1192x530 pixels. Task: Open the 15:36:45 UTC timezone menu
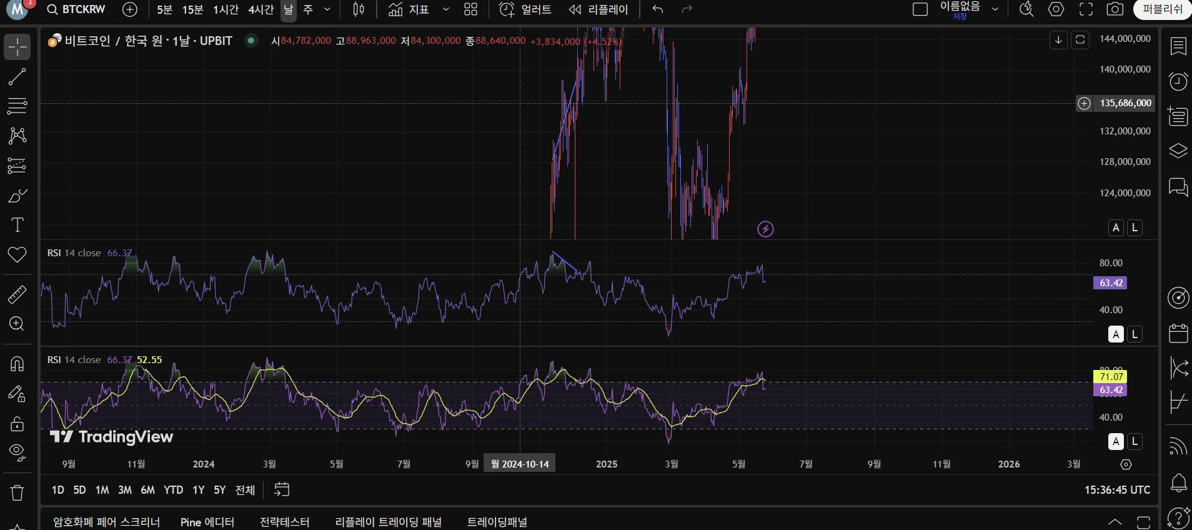[x=1117, y=490]
